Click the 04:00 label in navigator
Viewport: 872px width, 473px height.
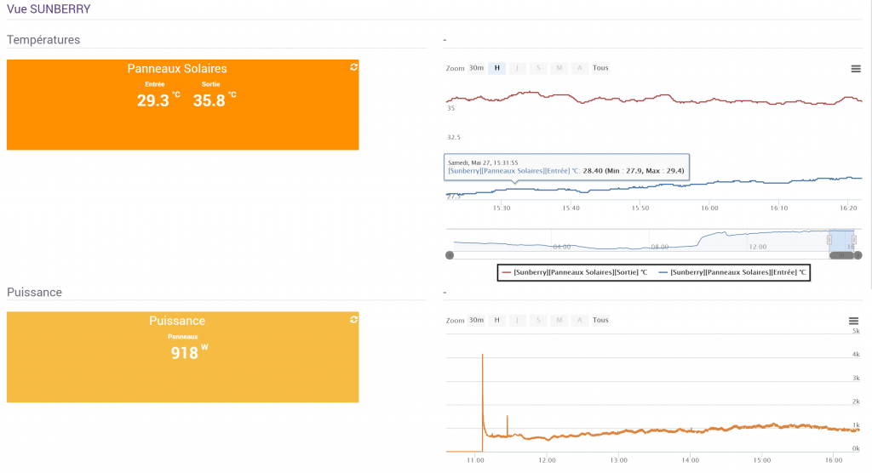pos(562,247)
